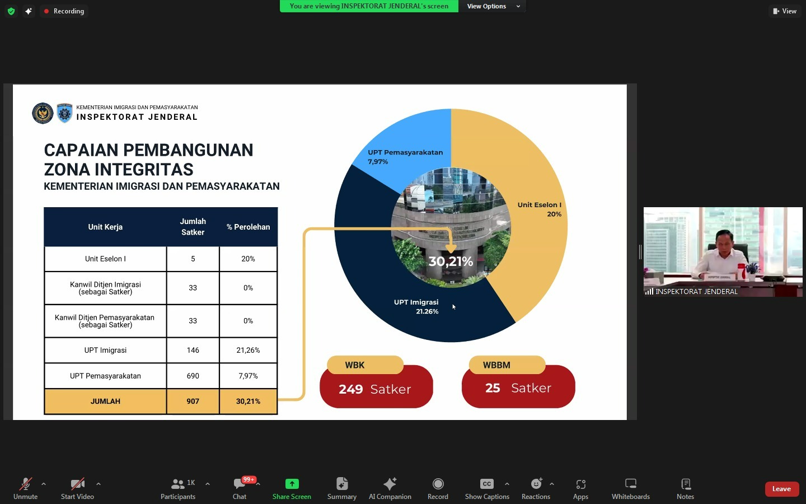
Task: Open the Participants panel
Action: [178, 488]
